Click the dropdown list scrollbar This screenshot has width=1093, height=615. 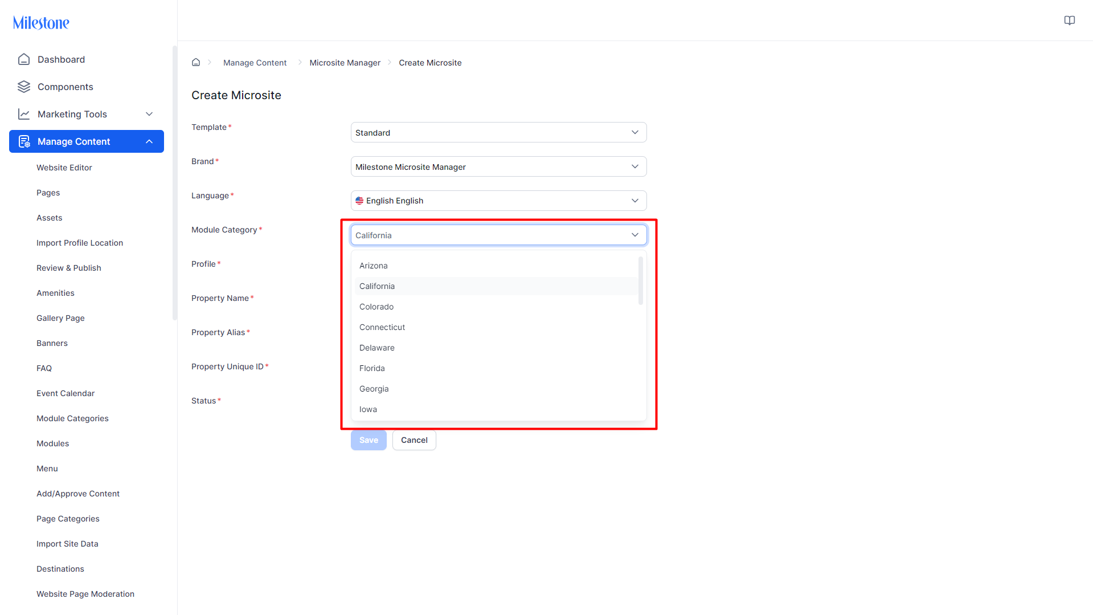pyautogui.click(x=641, y=280)
